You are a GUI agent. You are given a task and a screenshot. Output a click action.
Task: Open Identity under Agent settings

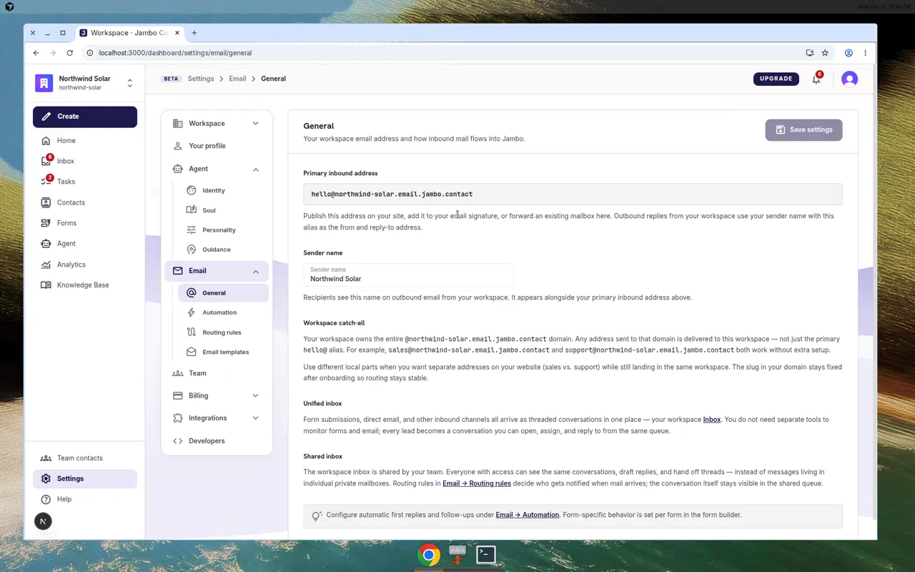click(223, 190)
